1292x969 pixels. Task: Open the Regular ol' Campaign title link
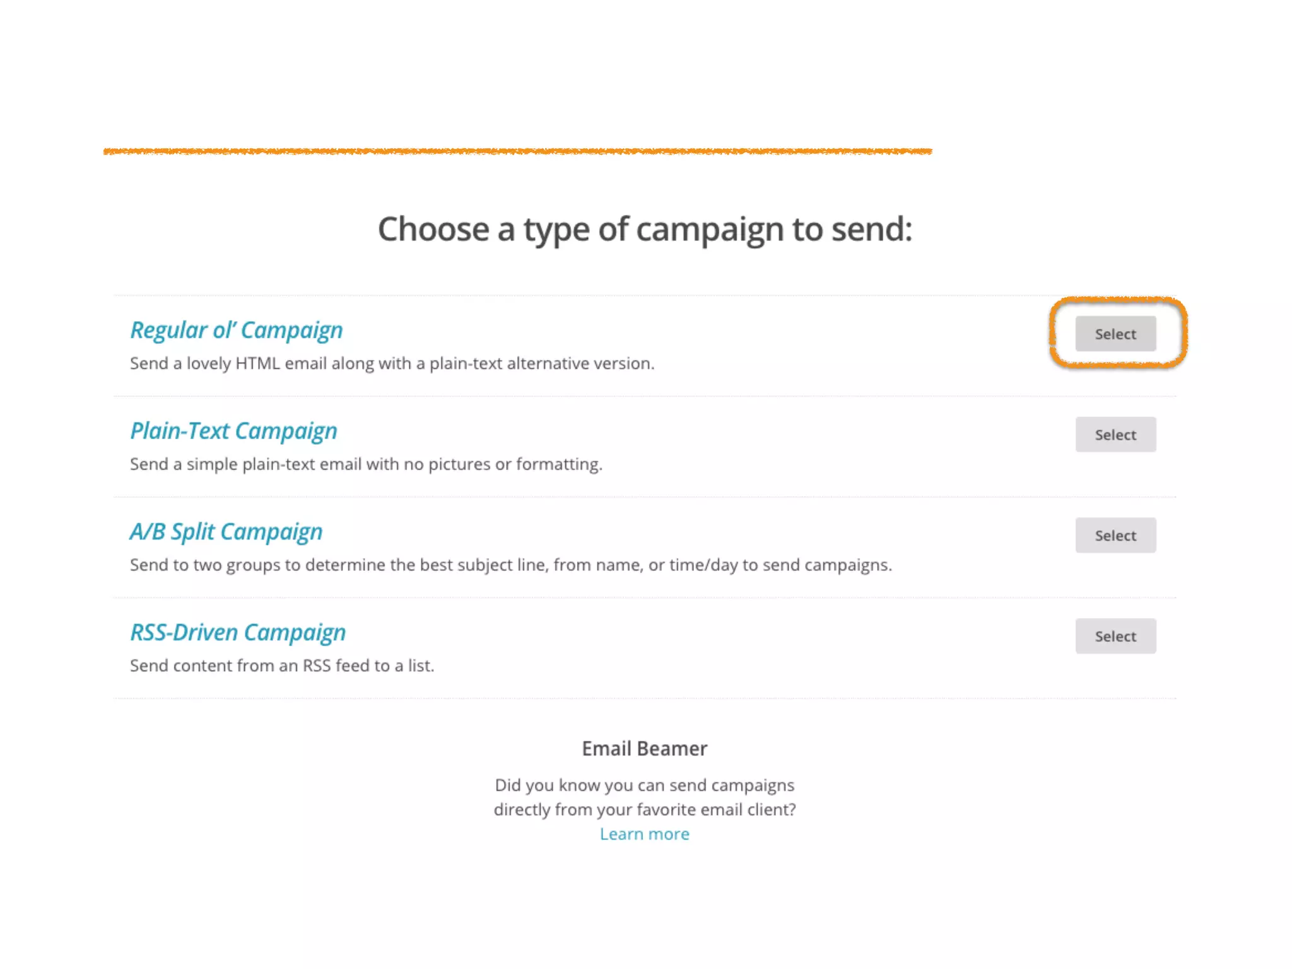[x=236, y=330]
